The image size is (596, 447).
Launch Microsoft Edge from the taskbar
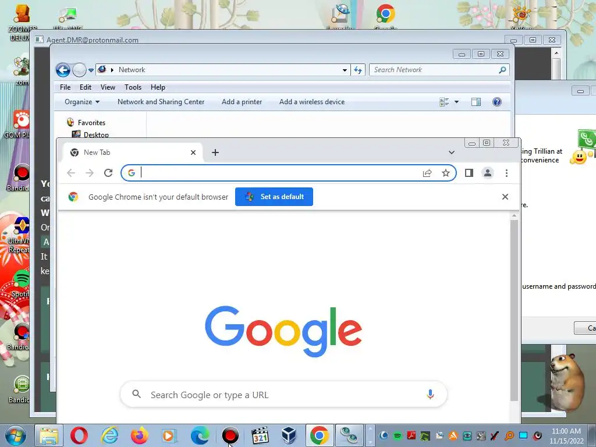pyautogui.click(x=200, y=435)
